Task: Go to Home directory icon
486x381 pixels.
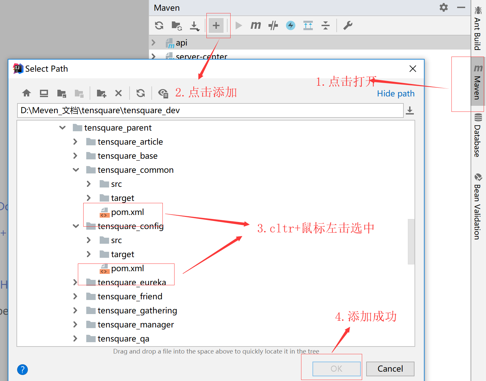Action: tap(27, 93)
